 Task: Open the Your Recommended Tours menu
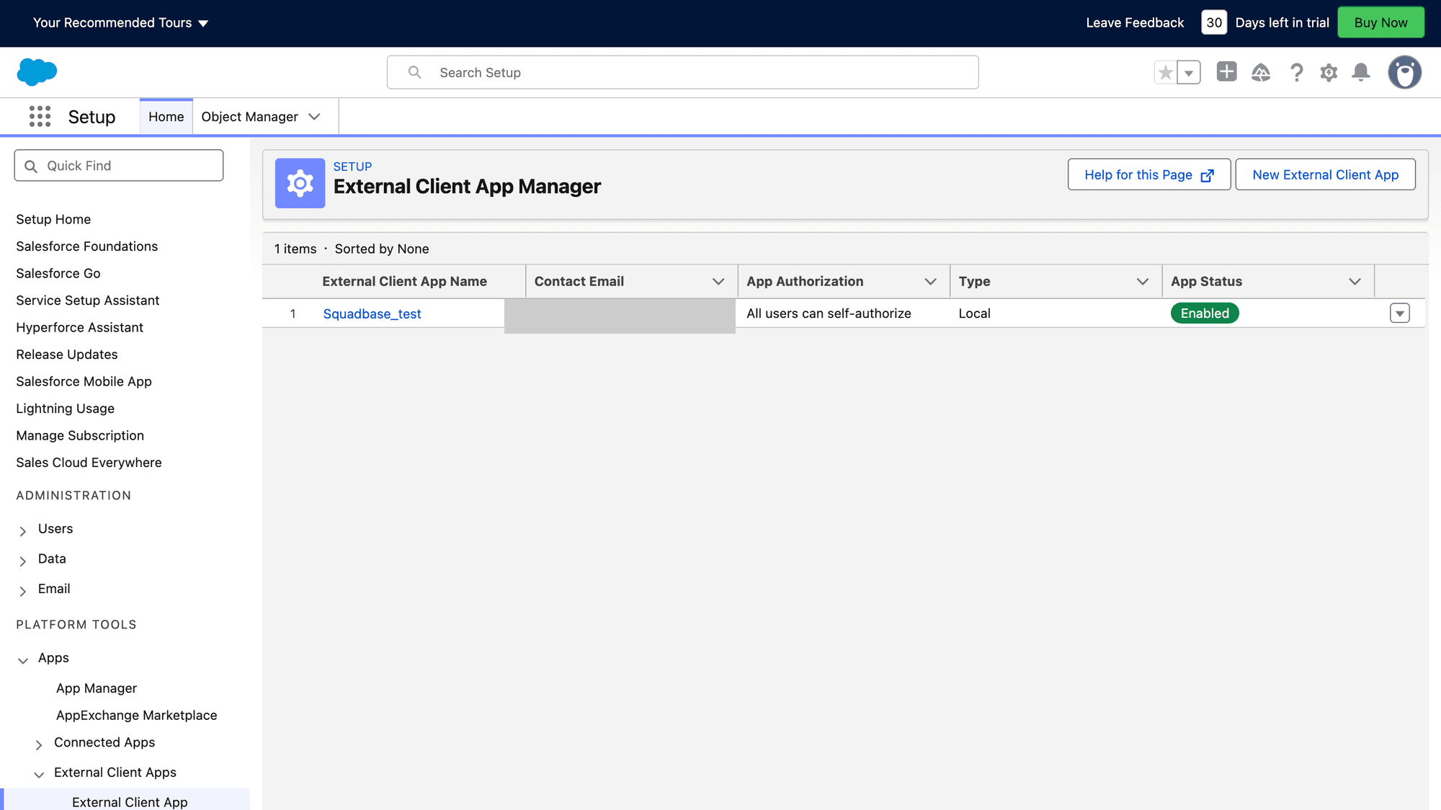[x=120, y=22]
